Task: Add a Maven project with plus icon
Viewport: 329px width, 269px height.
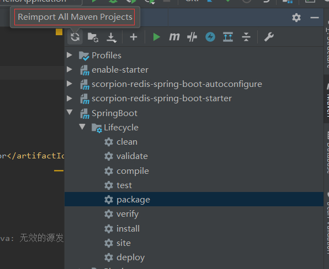Action: [134, 37]
